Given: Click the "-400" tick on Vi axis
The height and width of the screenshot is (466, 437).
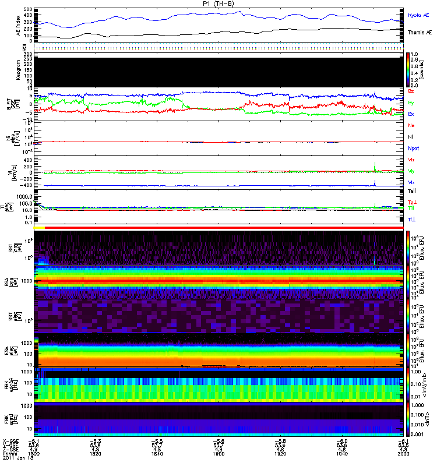Looking at the screenshot, I should tap(26, 185).
